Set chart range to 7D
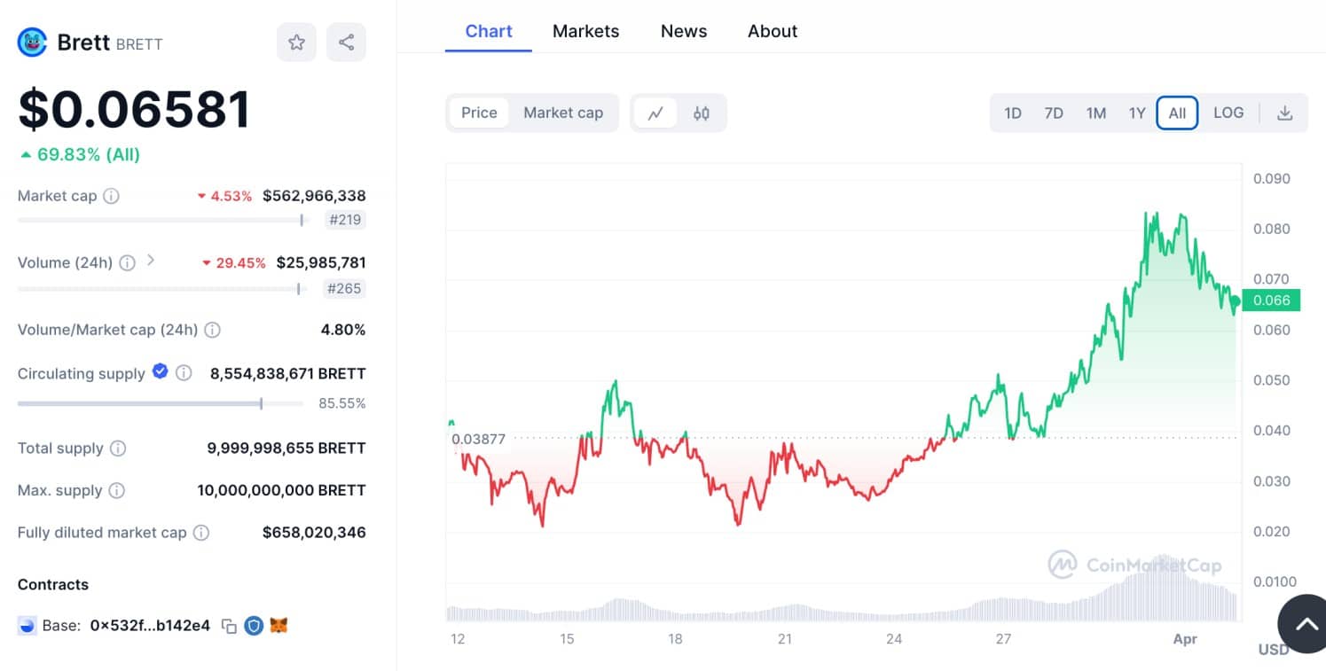This screenshot has width=1326, height=671. tap(1054, 113)
